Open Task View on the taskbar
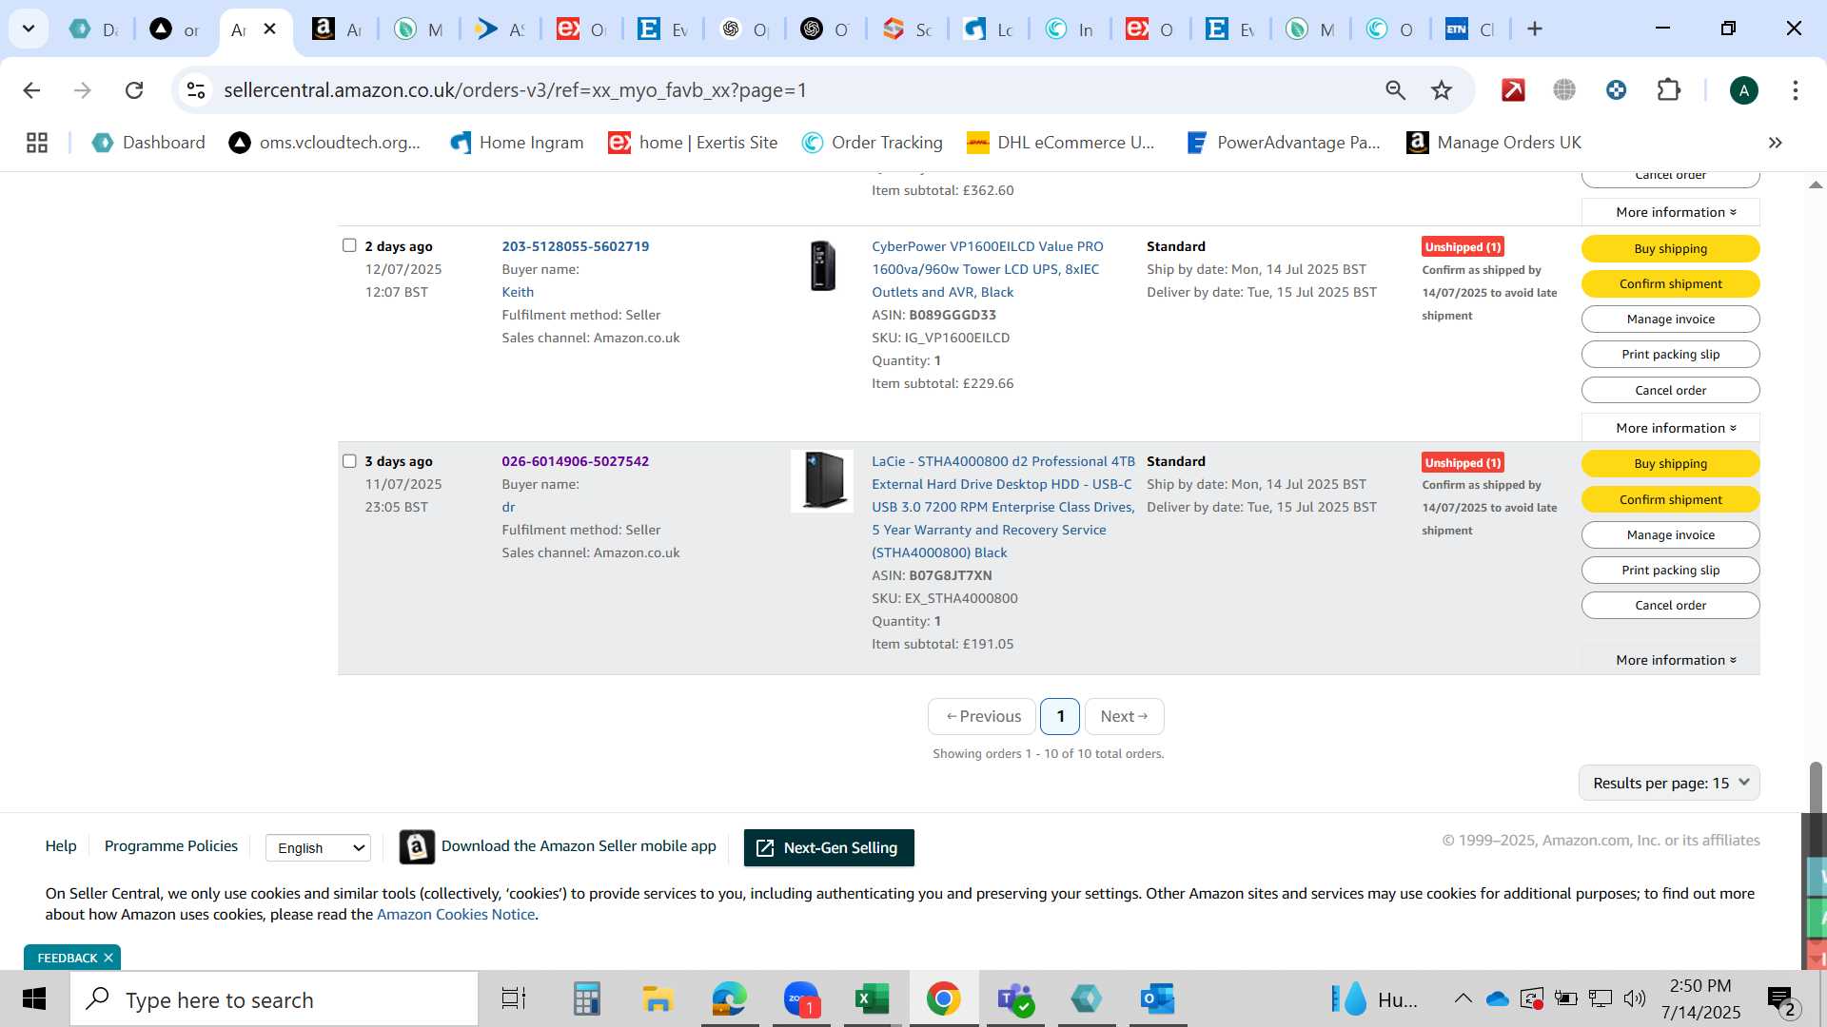 click(514, 999)
